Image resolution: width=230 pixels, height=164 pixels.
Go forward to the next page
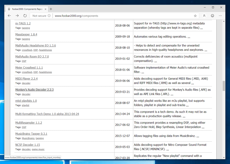point(17,16)
